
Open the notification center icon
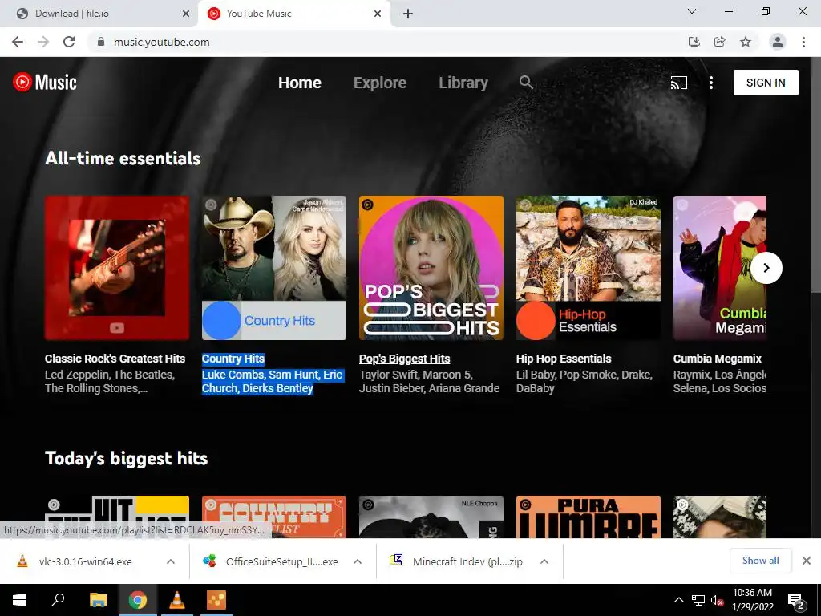click(x=796, y=601)
